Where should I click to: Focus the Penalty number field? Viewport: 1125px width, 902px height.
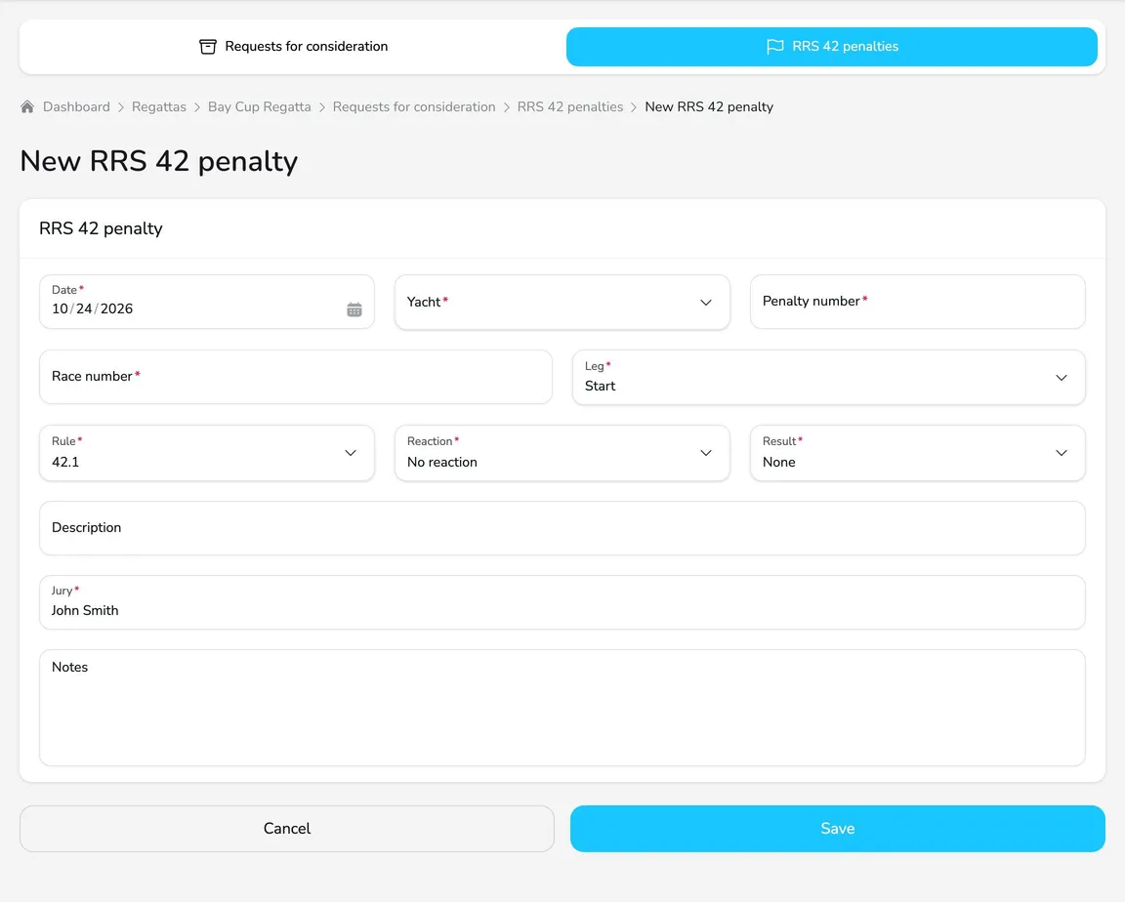pyautogui.click(x=918, y=302)
